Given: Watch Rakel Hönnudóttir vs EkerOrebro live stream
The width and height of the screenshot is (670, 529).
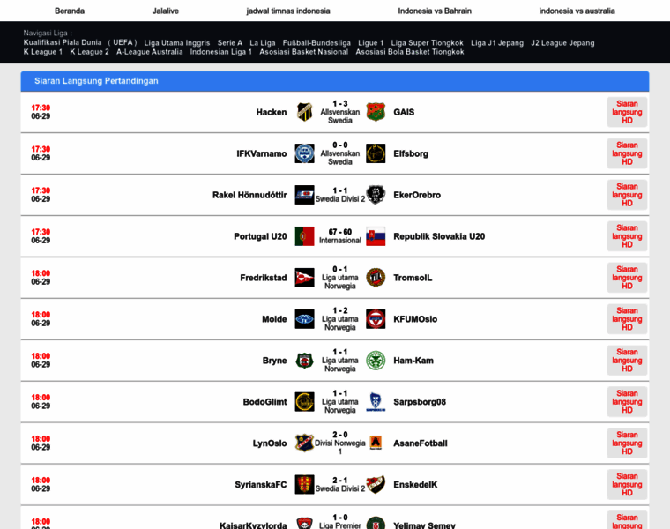Looking at the screenshot, I should [x=627, y=195].
